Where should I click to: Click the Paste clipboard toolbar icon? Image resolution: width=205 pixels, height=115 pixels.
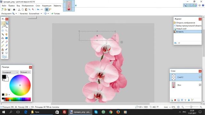(26, 10)
